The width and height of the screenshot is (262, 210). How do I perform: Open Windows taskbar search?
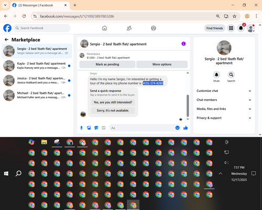coord(18,173)
